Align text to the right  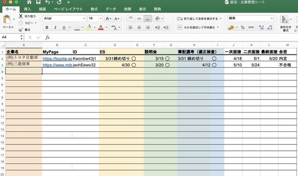coord(148,27)
